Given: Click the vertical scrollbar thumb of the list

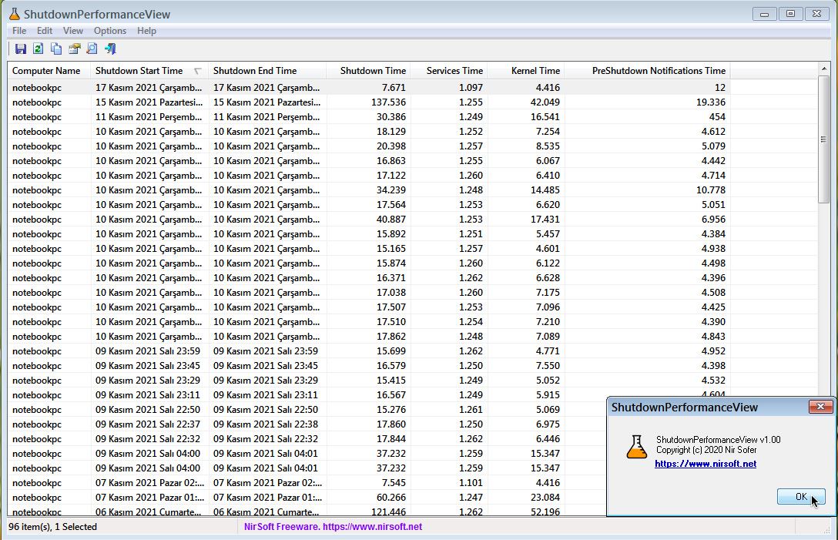Looking at the screenshot, I should (x=823, y=139).
